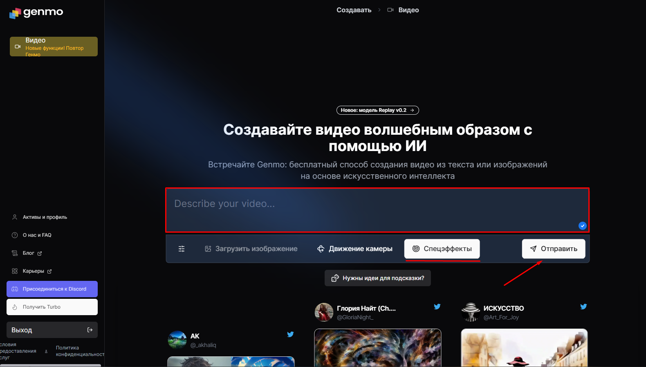Open Движение камеры options
The image size is (646, 367).
(x=355, y=249)
